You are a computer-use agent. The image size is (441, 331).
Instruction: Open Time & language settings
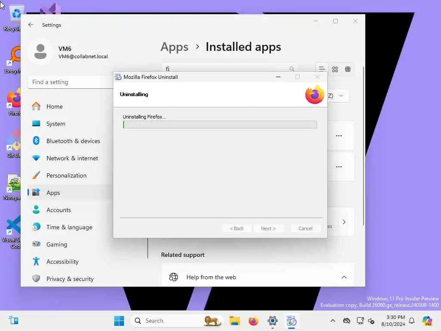click(x=69, y=227)
